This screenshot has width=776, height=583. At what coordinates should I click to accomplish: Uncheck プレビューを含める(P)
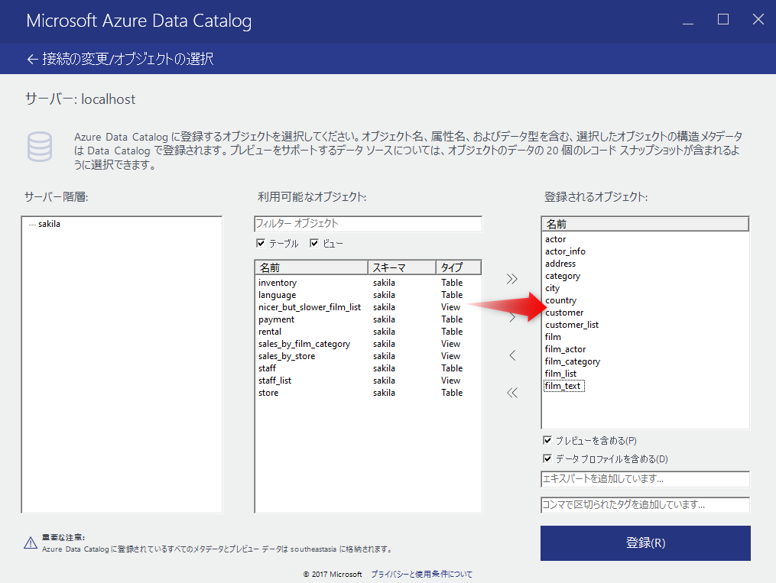tap(547, 440)
